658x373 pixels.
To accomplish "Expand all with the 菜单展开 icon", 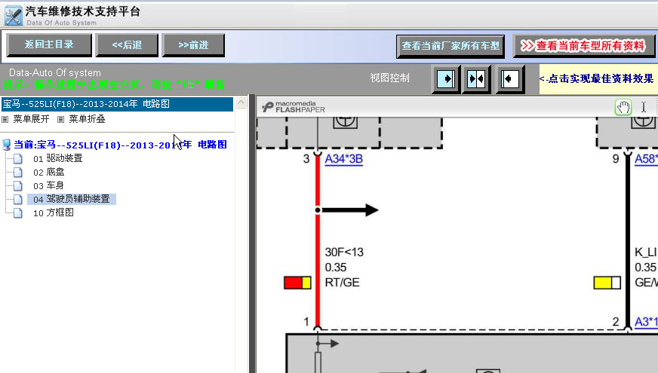I will 5,120.
